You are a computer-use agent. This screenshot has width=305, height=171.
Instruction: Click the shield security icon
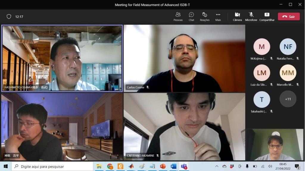pyautogui.click(x=9, y=17)
